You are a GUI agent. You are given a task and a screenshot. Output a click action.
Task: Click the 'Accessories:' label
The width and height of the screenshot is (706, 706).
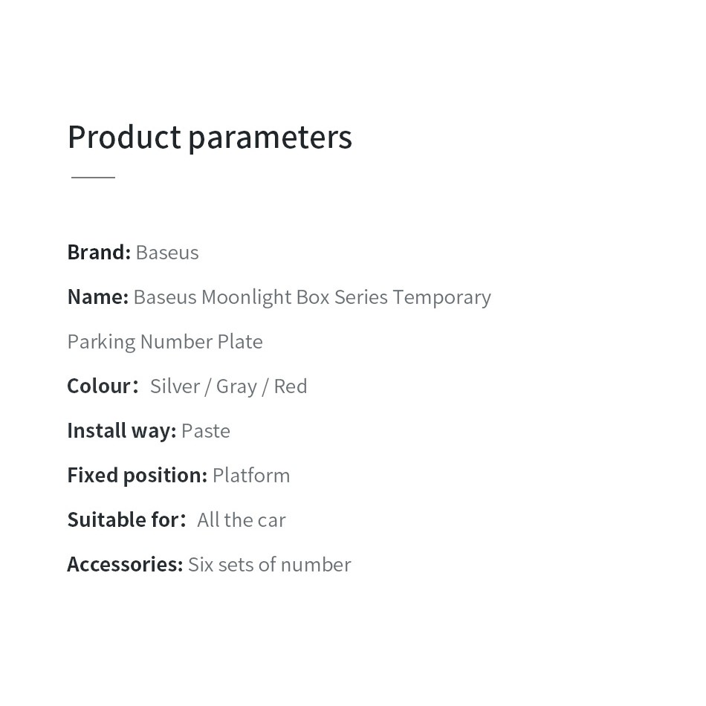(125, 564)
